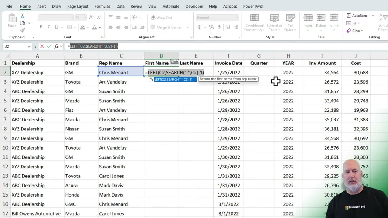Toggle bold formatting
This screenshot has height=218, width=388.
tap(41, 27)
